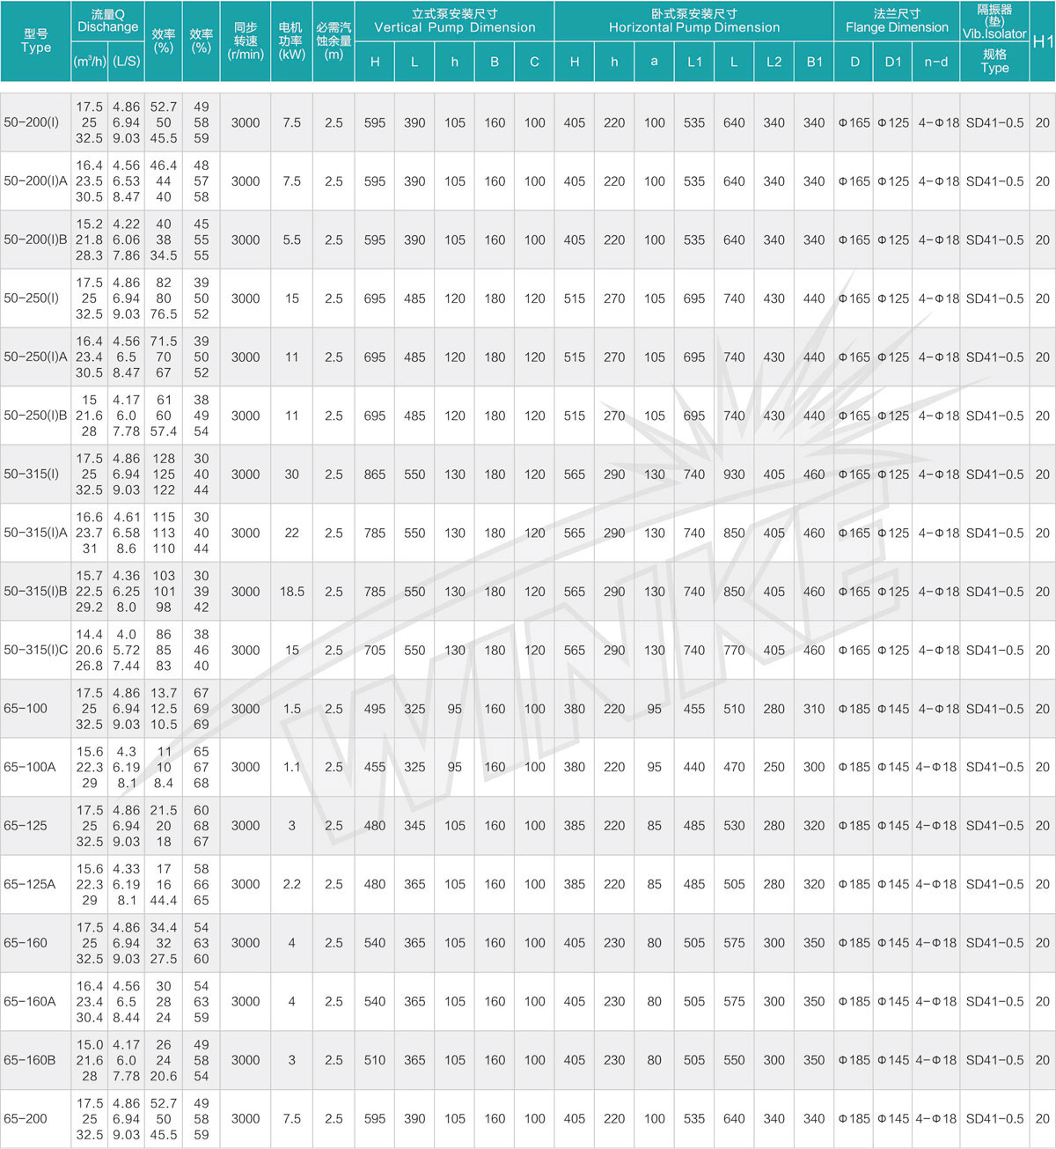Click the L1 horizontal dimension sub-header
This screenshot has height=1149, width=1056.
coord(694,63)
